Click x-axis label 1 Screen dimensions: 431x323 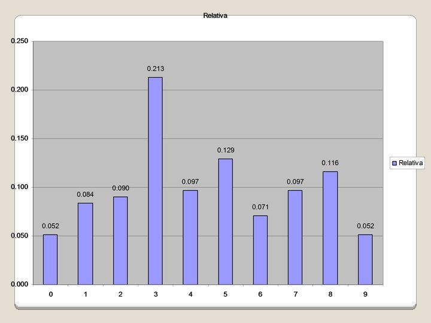[86, 294]
